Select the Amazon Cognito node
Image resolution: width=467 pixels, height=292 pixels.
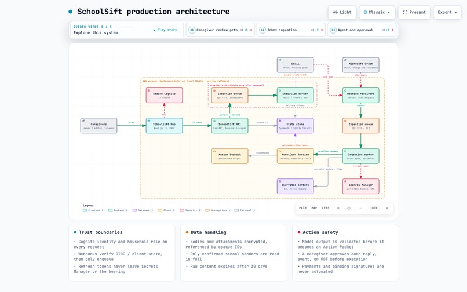[x=164, y=96]
